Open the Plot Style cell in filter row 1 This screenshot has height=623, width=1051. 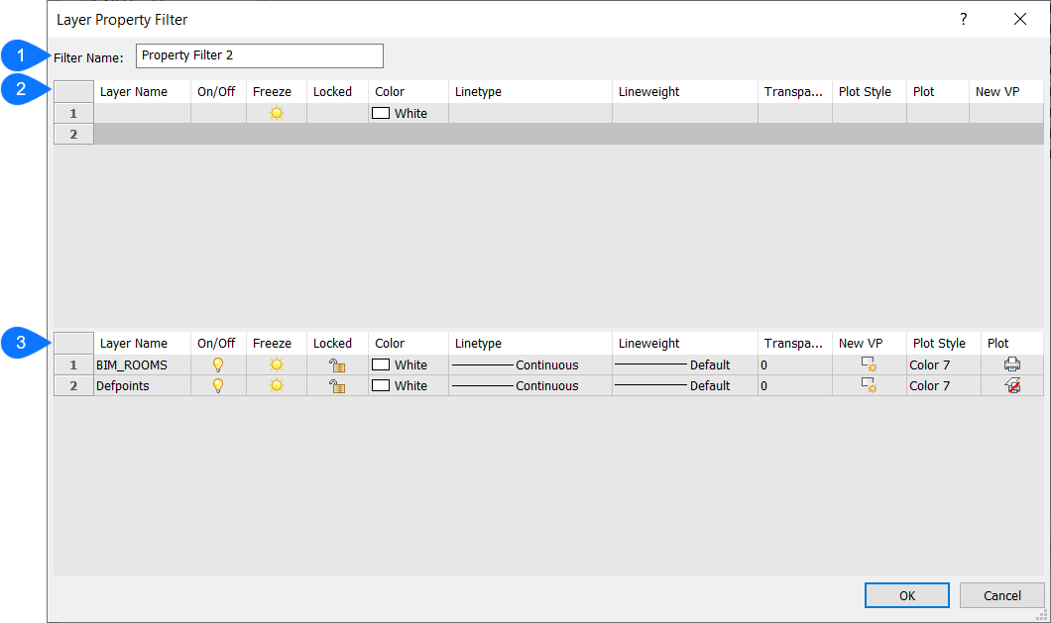point(869,113)
